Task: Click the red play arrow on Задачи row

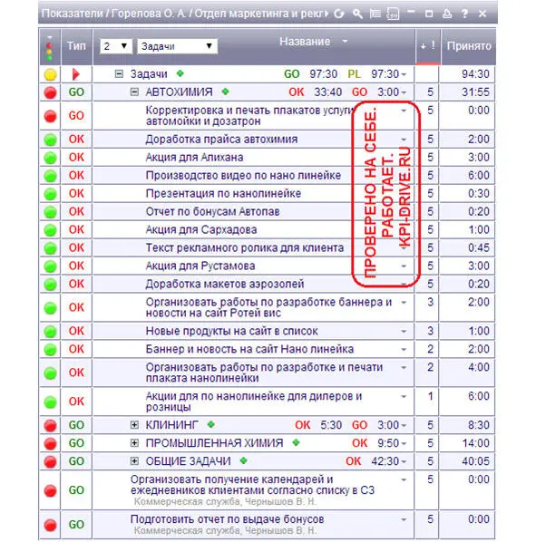Action: pos(76,74)
